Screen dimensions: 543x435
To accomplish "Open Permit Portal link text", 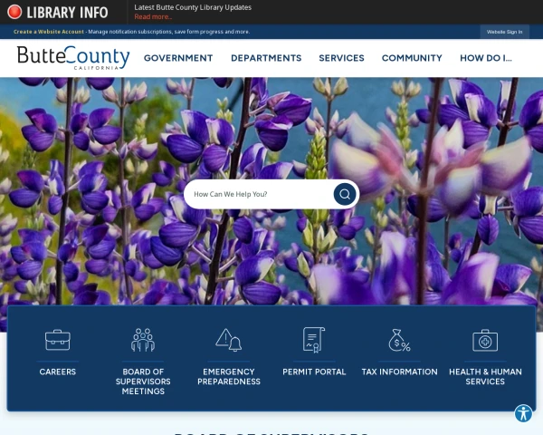I will [x=314, y=372].
